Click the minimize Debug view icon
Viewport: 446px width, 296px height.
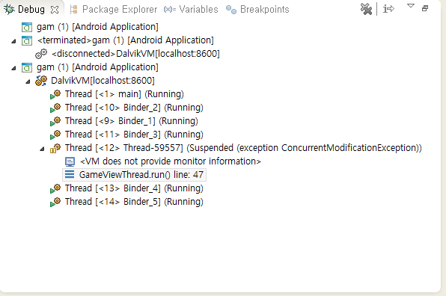tap(425, 8)
